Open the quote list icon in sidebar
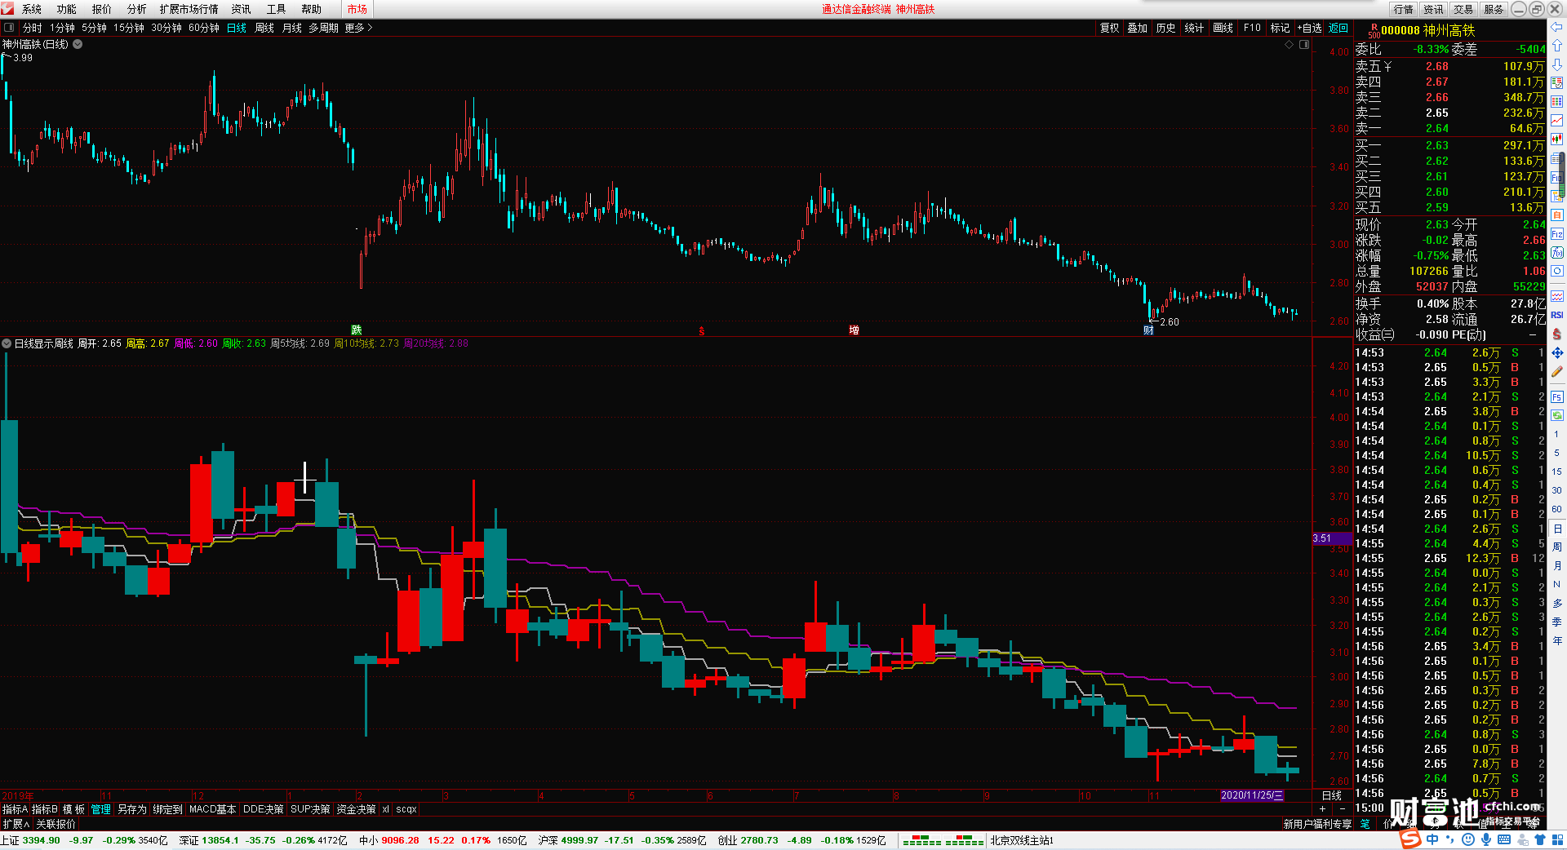Screen dimensions: 1567x850 coord(1557,83)
